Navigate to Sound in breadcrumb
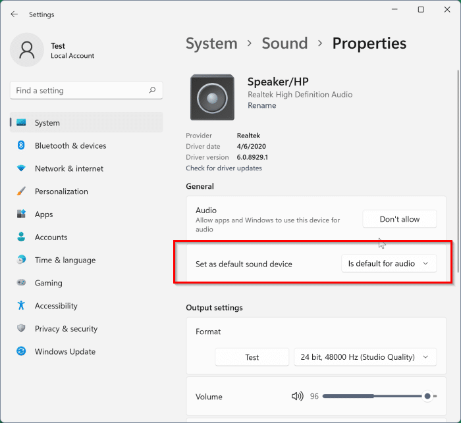The height and width of the screenshot is (423, 461). click(x=285, y=43)
